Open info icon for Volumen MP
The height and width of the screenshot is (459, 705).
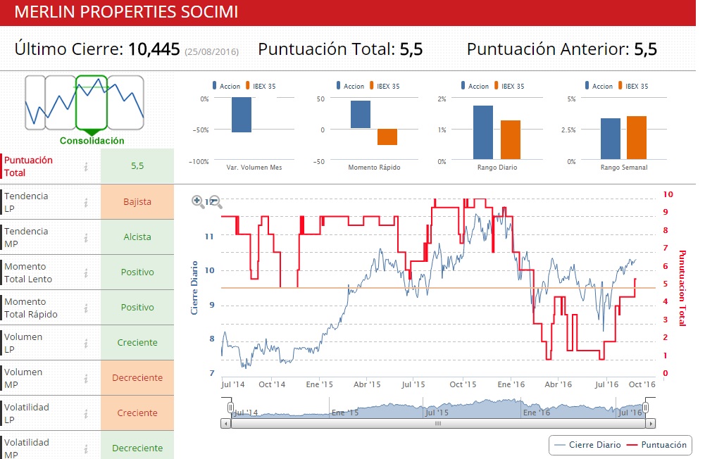[86, 379]
